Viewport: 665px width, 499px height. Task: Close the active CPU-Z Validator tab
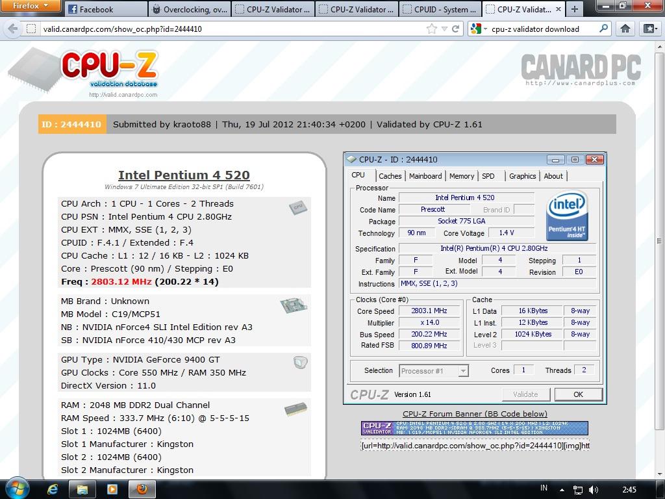pos(558,9)
